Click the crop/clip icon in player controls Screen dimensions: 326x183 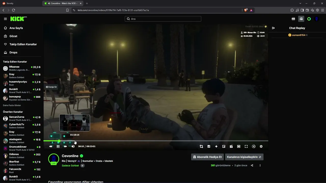click(201, 146)
